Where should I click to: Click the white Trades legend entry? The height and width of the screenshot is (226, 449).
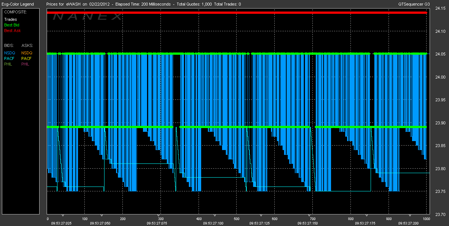coord(10,19)
